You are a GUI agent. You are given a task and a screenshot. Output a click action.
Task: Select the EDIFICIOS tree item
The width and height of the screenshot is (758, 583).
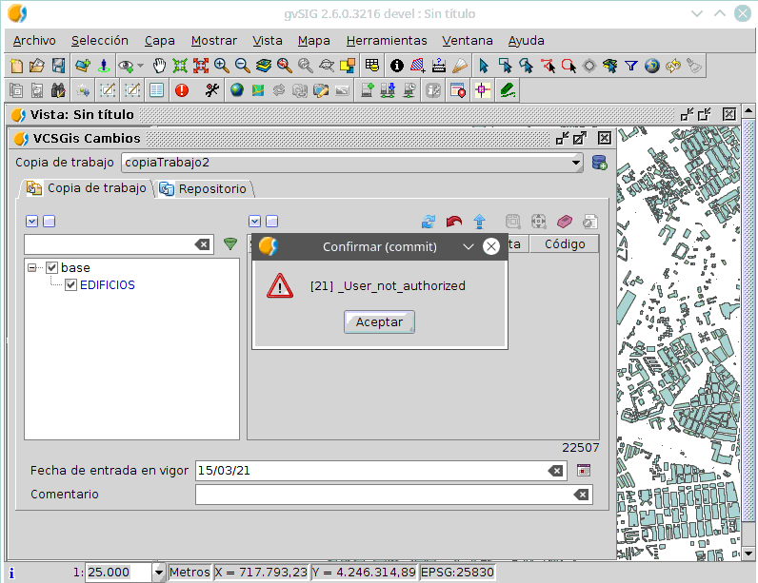(x=108, y=284)
